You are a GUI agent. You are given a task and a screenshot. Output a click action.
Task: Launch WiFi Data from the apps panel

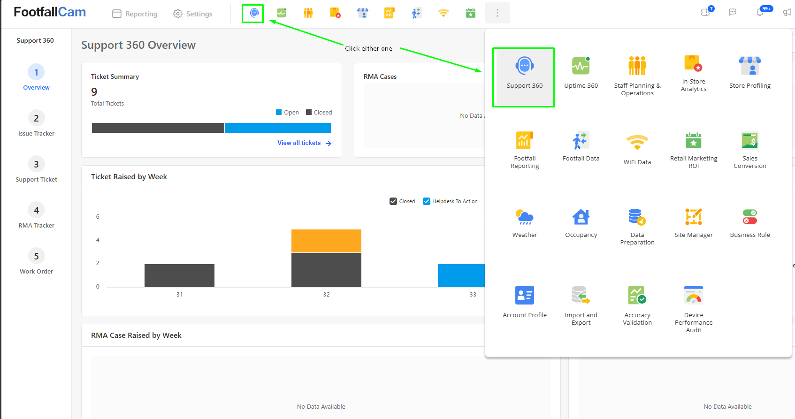point(637,150)
